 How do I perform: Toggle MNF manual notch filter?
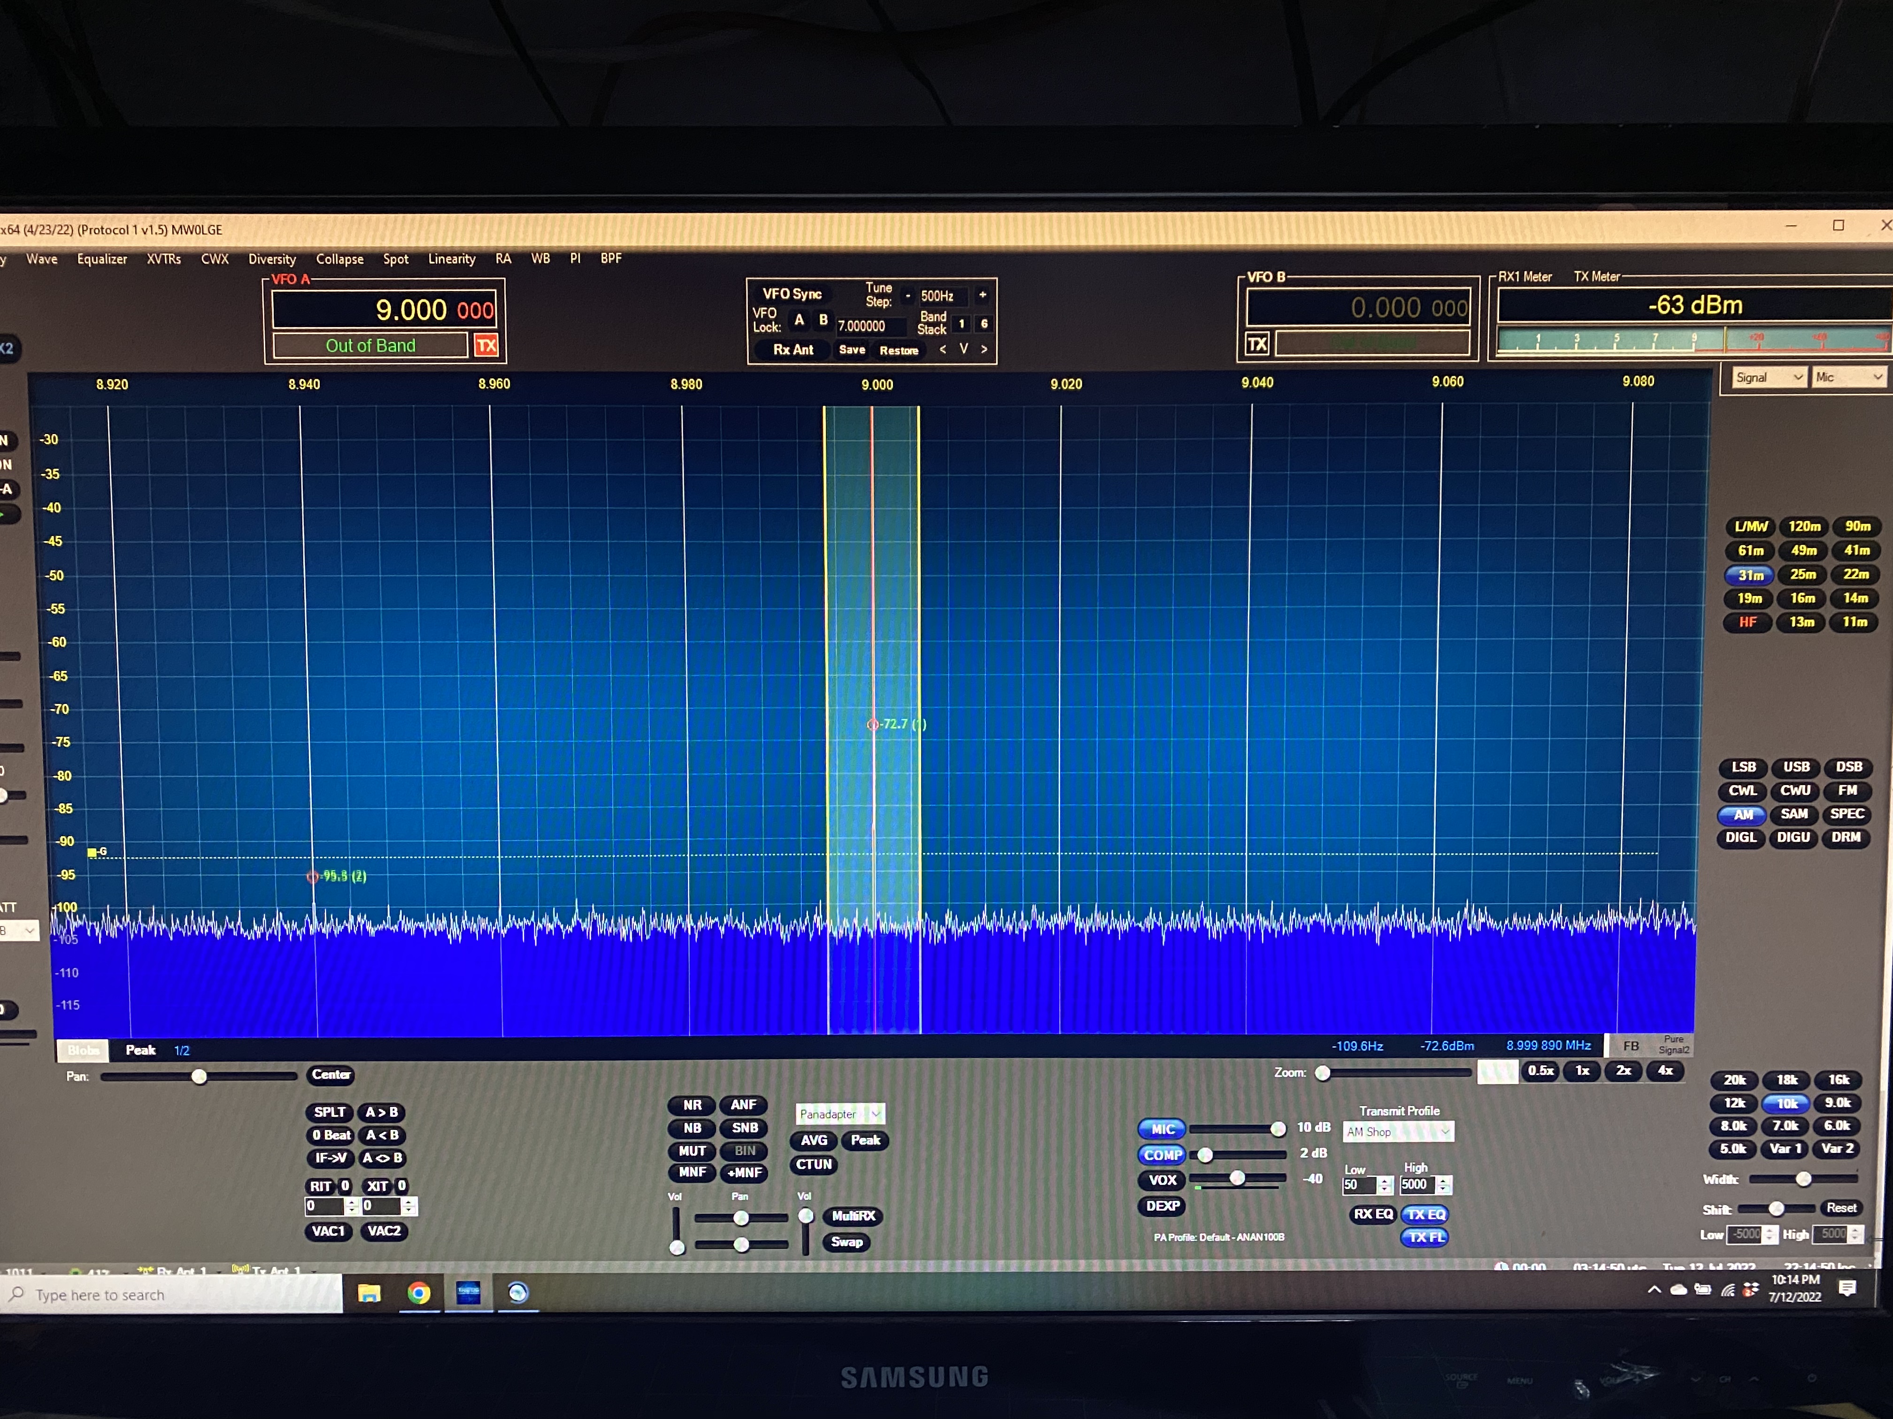click(x=693, y=1173)
